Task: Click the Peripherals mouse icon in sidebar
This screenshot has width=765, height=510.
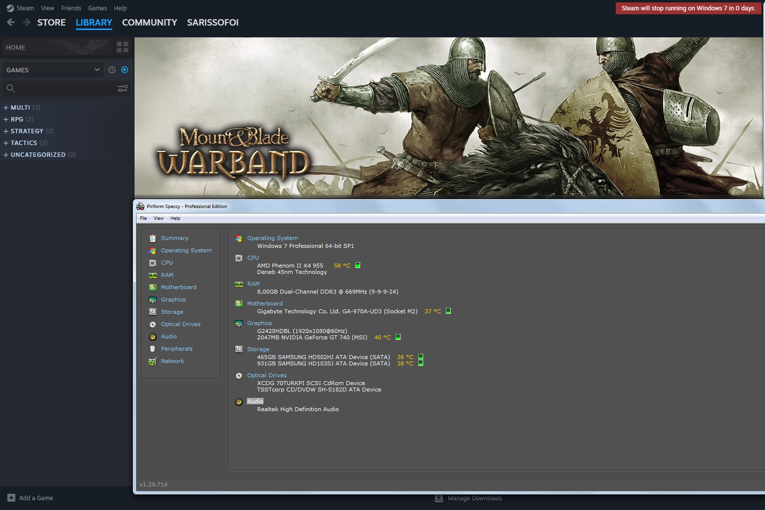Action: [153, 349]
